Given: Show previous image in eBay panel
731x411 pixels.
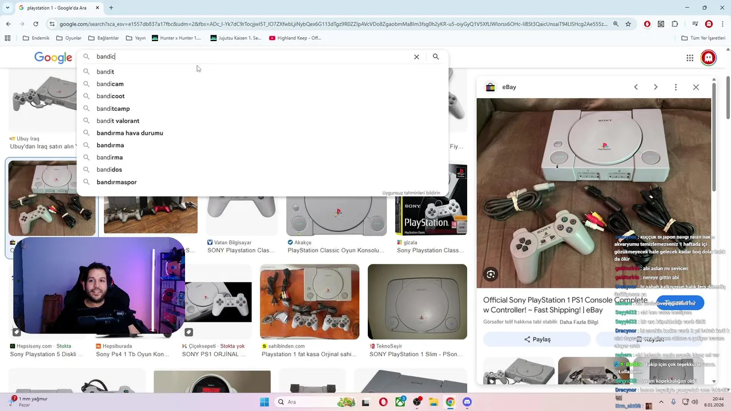Looking at the screenshot, I should pyautogui.click(x=636, y=87).
